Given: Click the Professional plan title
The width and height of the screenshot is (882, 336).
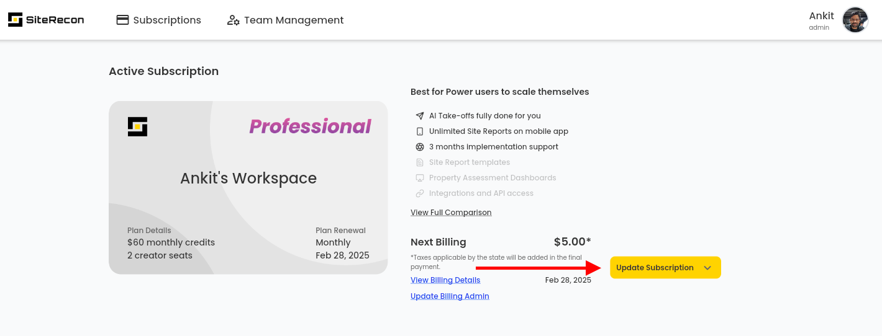Looking at the screenshot, I should [310, 126].
